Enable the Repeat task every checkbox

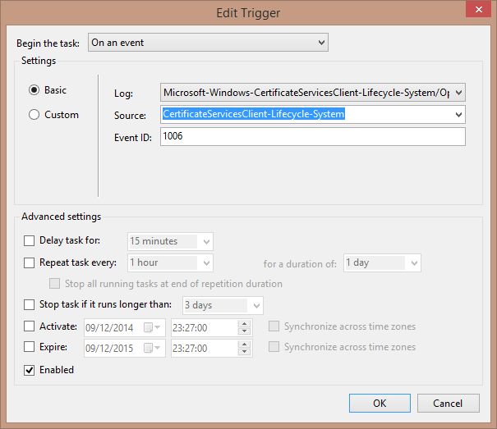coord(30,263)
